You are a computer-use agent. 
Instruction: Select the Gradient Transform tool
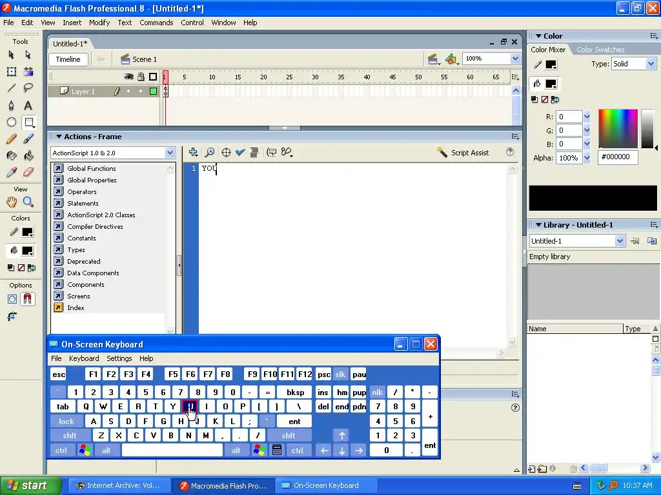pos(28,72)
